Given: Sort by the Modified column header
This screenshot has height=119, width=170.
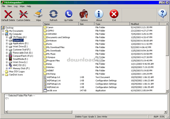Looking at the screenshot, I should (x=144, y=24).
